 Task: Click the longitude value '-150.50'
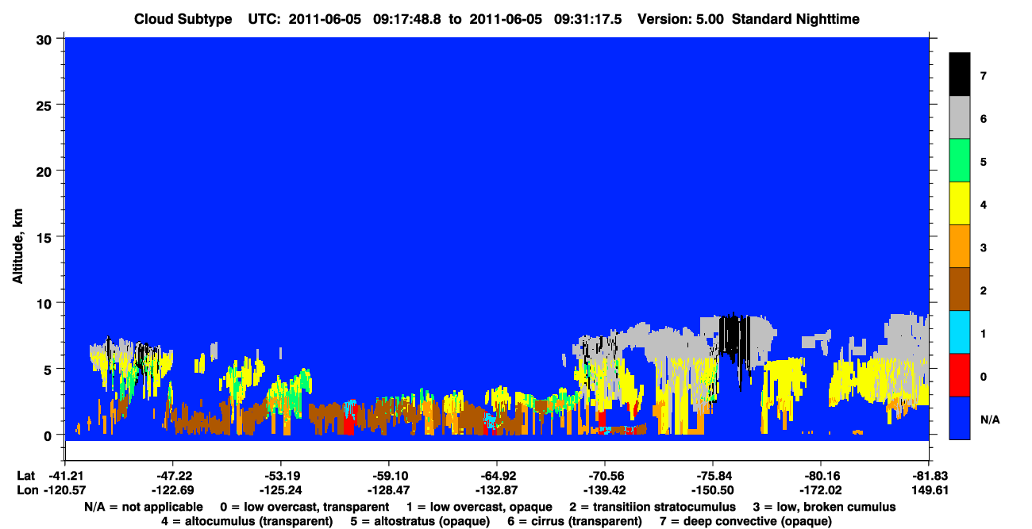pyautogui.click(x=713, y=490)
